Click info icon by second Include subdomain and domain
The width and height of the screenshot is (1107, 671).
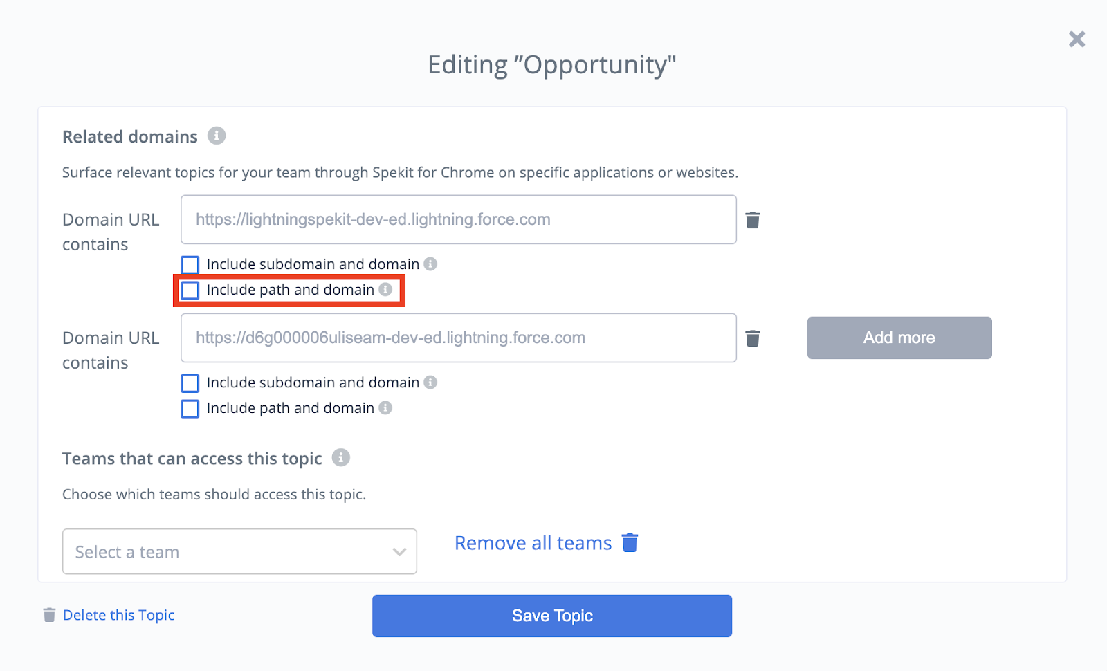pyautogui.click(x=430, y=383)
